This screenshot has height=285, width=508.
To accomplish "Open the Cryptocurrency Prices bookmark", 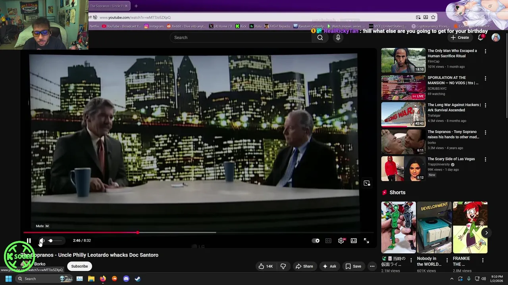I will tap(430, 26).
